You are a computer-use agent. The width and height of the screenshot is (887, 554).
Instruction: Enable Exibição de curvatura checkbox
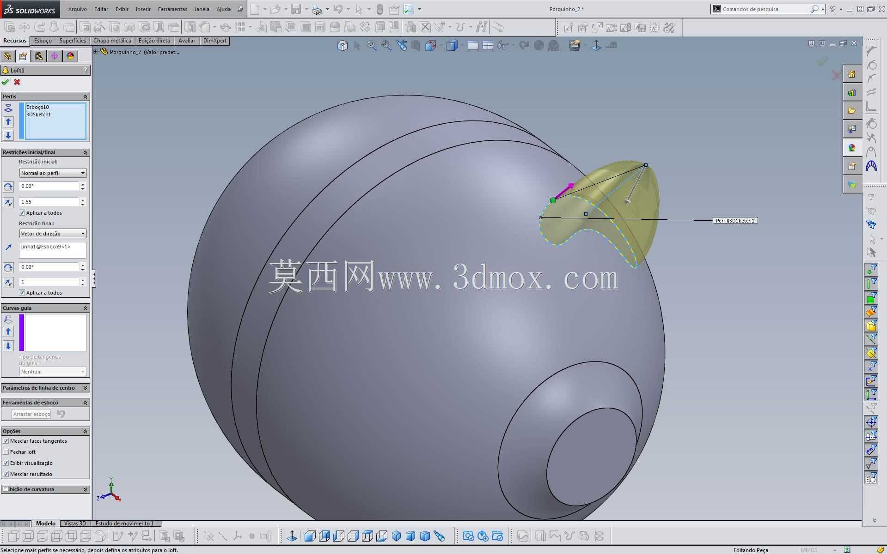click(x=6, y=489)
